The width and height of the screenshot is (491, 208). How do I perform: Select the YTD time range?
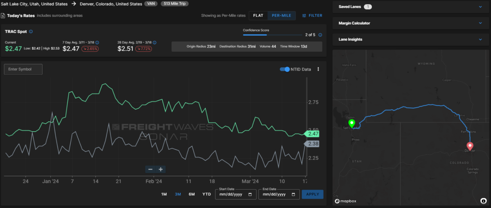click(207, 194)
